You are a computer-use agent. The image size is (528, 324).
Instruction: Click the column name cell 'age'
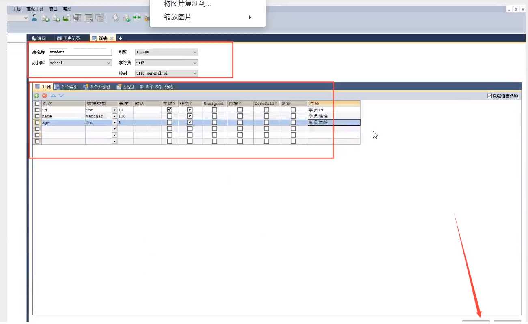(x=63, y=122)
